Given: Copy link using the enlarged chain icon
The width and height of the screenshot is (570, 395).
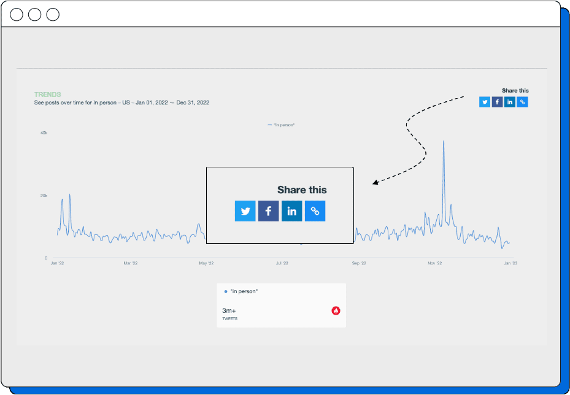Looking at the screenshot, I should 315,211.
